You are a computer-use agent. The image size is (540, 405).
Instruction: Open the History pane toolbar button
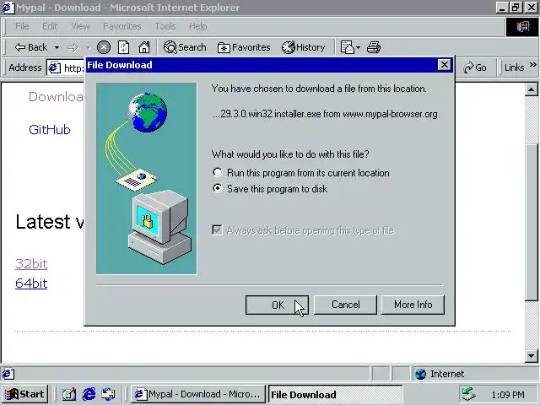pyautogui.click(x=304, y=47)
